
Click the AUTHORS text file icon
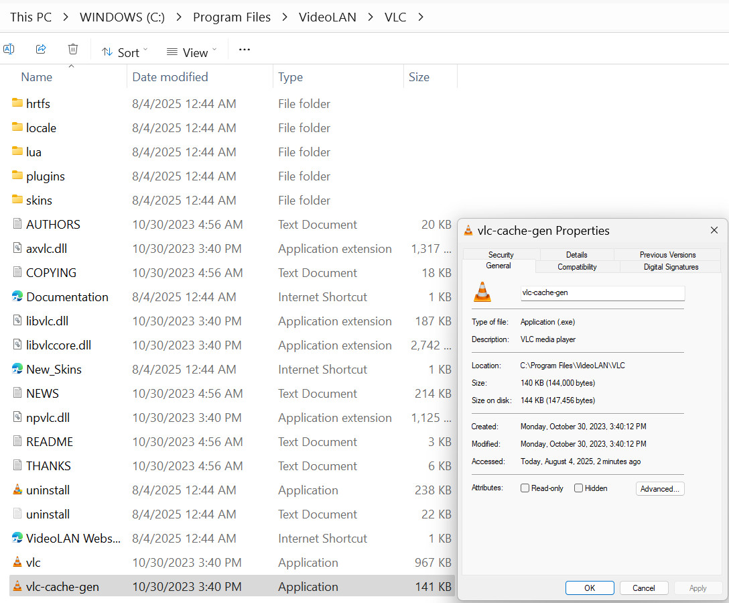point(17,224)
